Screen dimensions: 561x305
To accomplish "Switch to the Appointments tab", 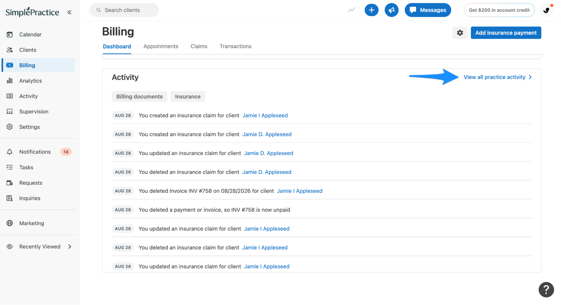I will 161,47.
